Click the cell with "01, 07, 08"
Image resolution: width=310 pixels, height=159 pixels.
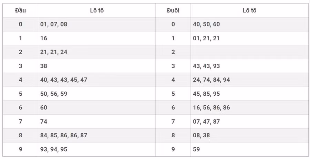pyautogui.click(x=54, y=24)
